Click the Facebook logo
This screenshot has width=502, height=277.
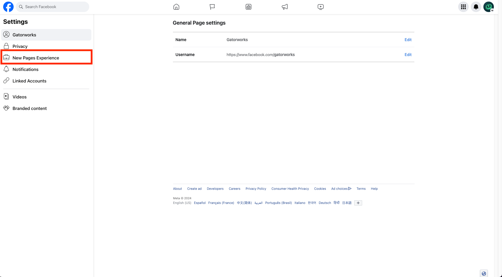8,7
